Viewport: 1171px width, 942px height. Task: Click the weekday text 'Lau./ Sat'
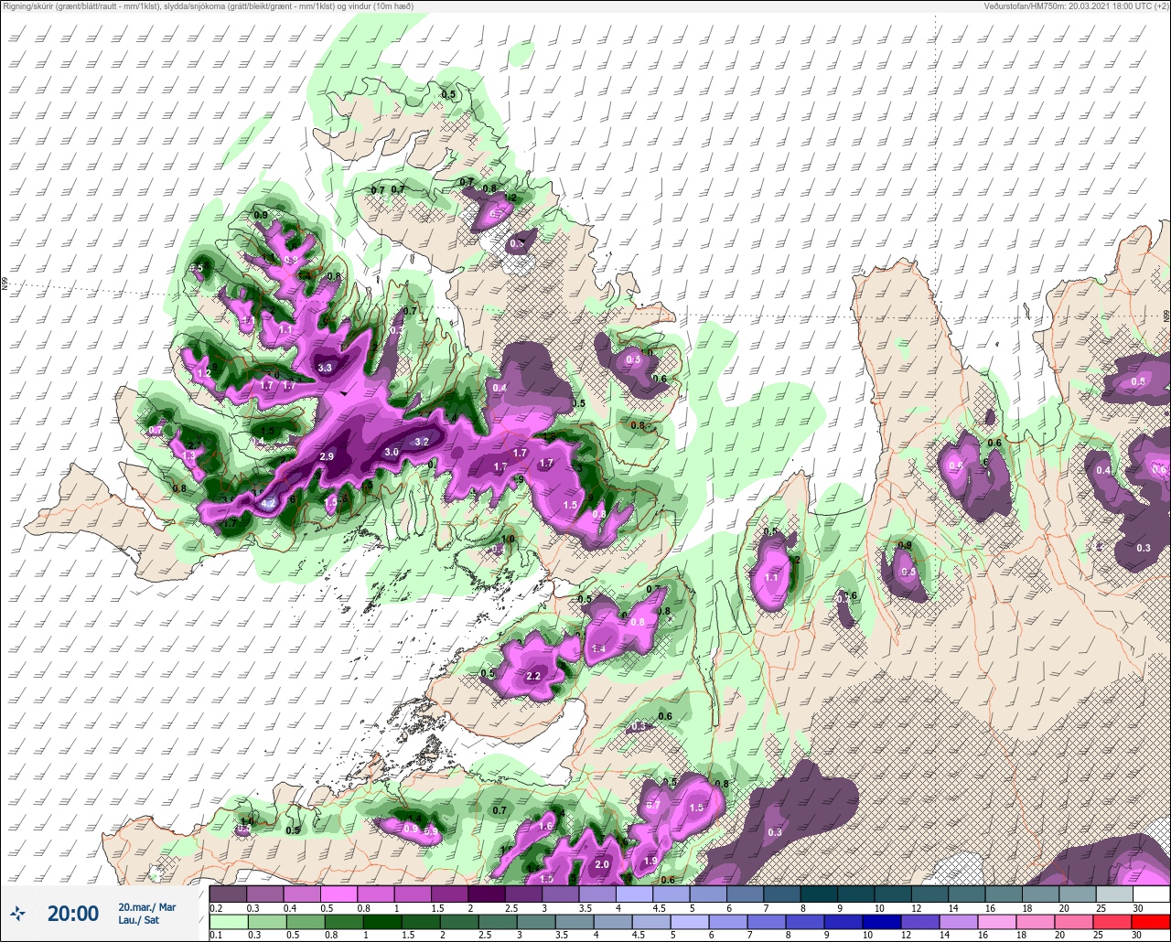137,920
